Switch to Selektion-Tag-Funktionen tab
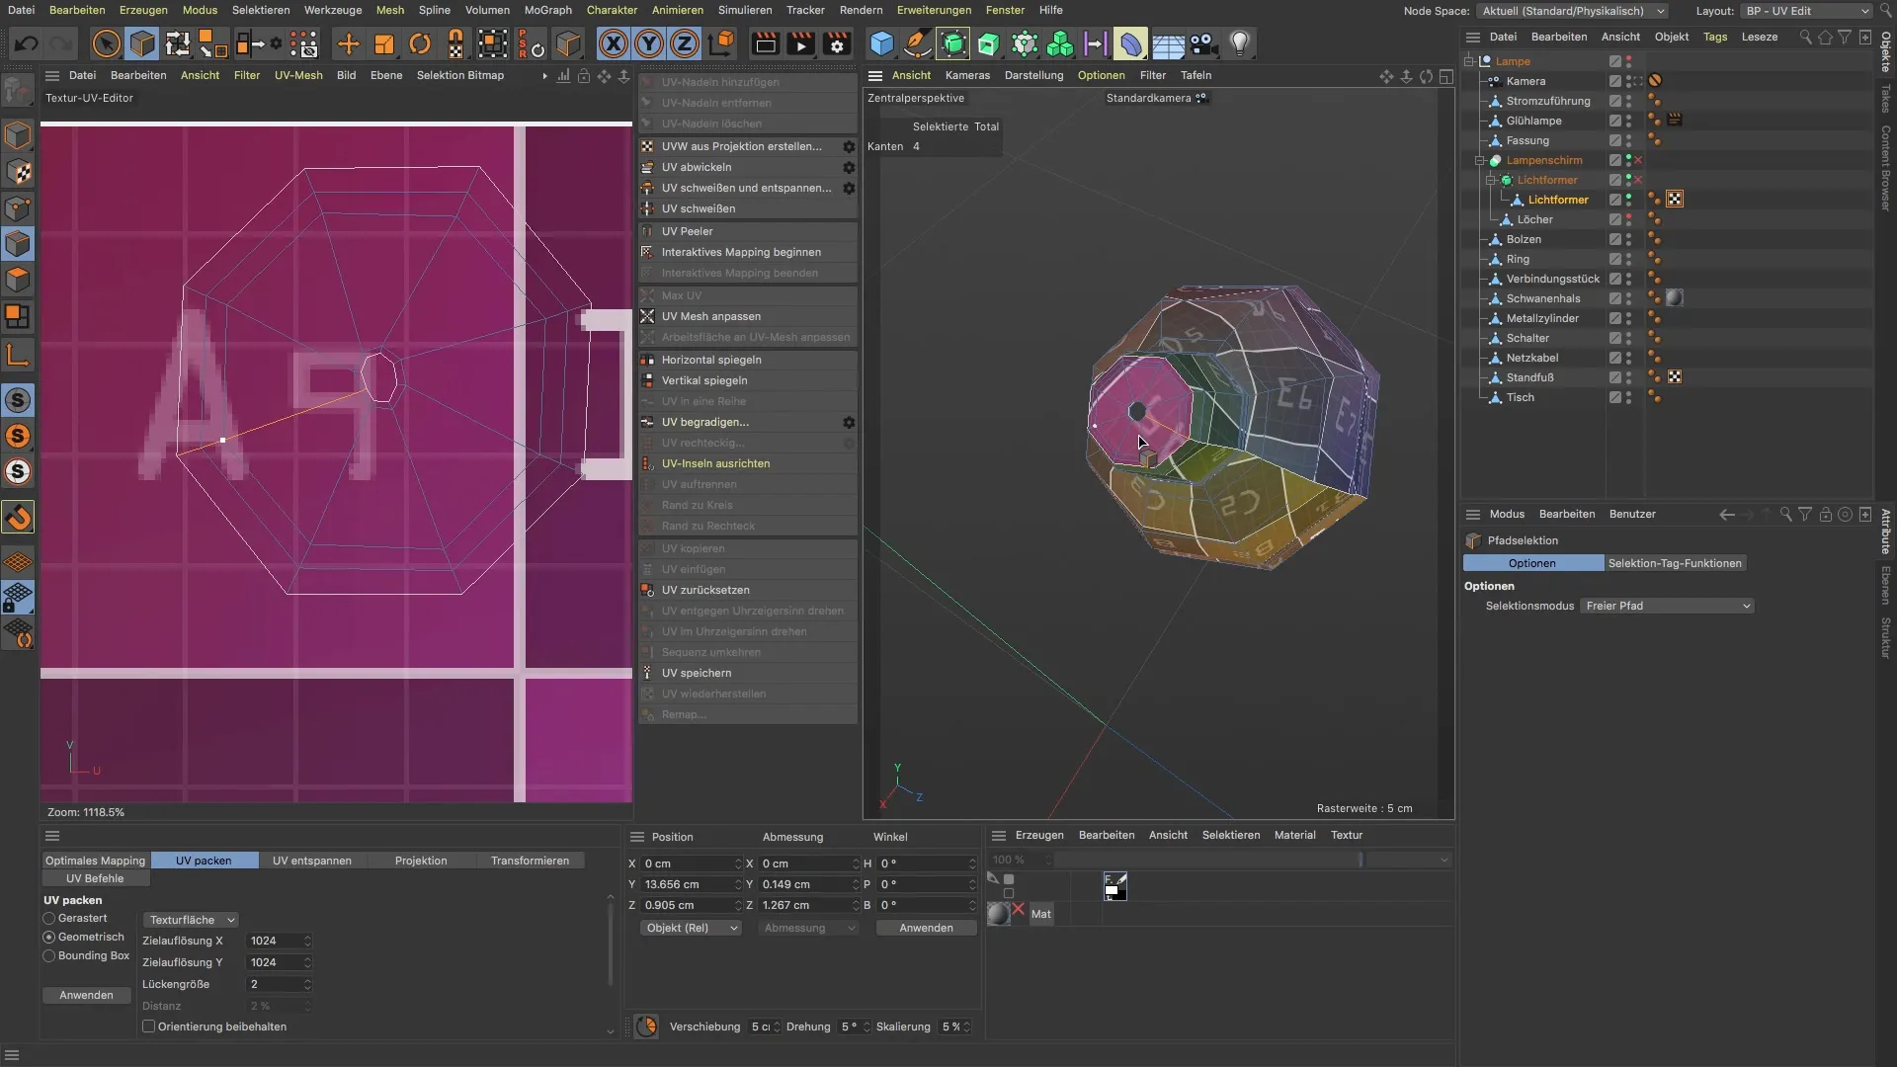 tap(1675, 563)
